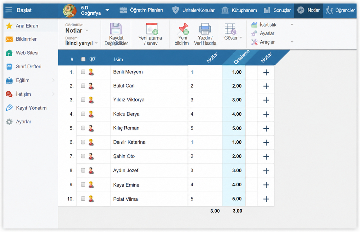Click the Yeni bildirim pushpin icon
This screenshot has height=232, width=360.
click(x=183, y=29)
